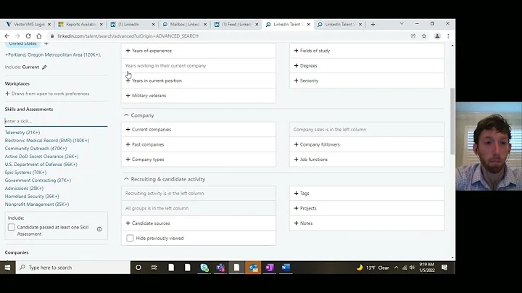Image resolution: width=522 pixels, height=293 pixels.
Task: Open Windows Start menu
Action: pyautogui.click(x=7, y=268)
